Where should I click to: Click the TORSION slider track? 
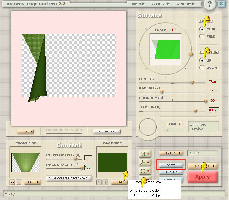pos(172,111)
